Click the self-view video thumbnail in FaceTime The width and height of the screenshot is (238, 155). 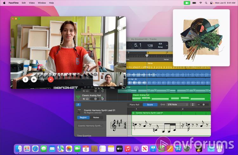tap(109, 79)
